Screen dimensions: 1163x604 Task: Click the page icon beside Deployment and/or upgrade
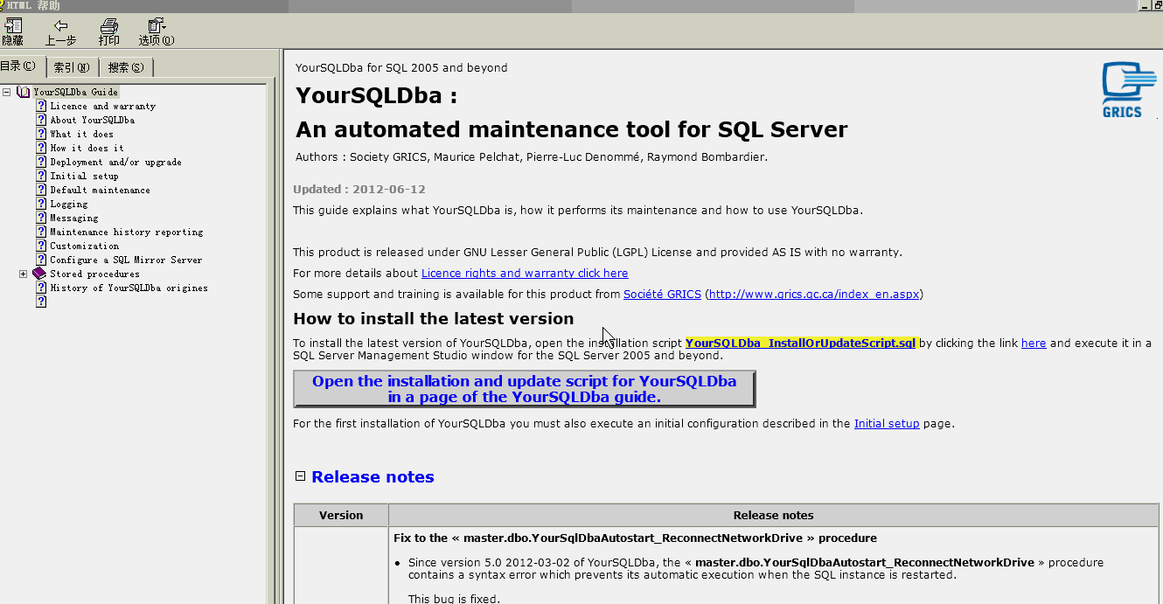(x=41, y=162)
